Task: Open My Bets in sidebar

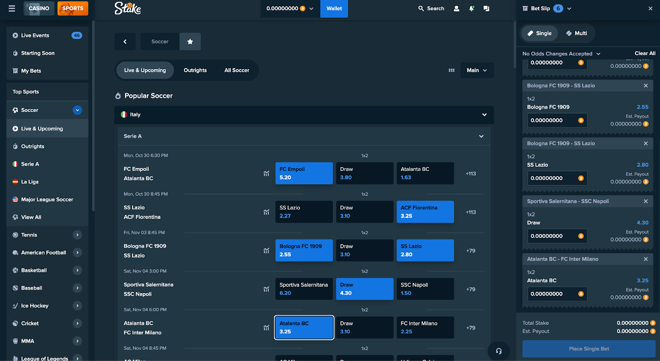Action: (x=47, y=71)
